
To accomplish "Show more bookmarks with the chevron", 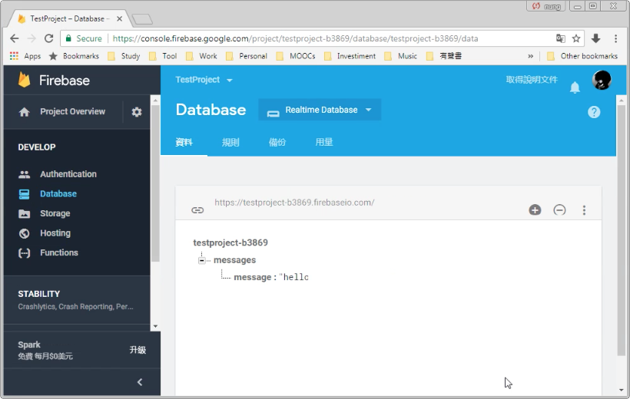I will (530, 56).
